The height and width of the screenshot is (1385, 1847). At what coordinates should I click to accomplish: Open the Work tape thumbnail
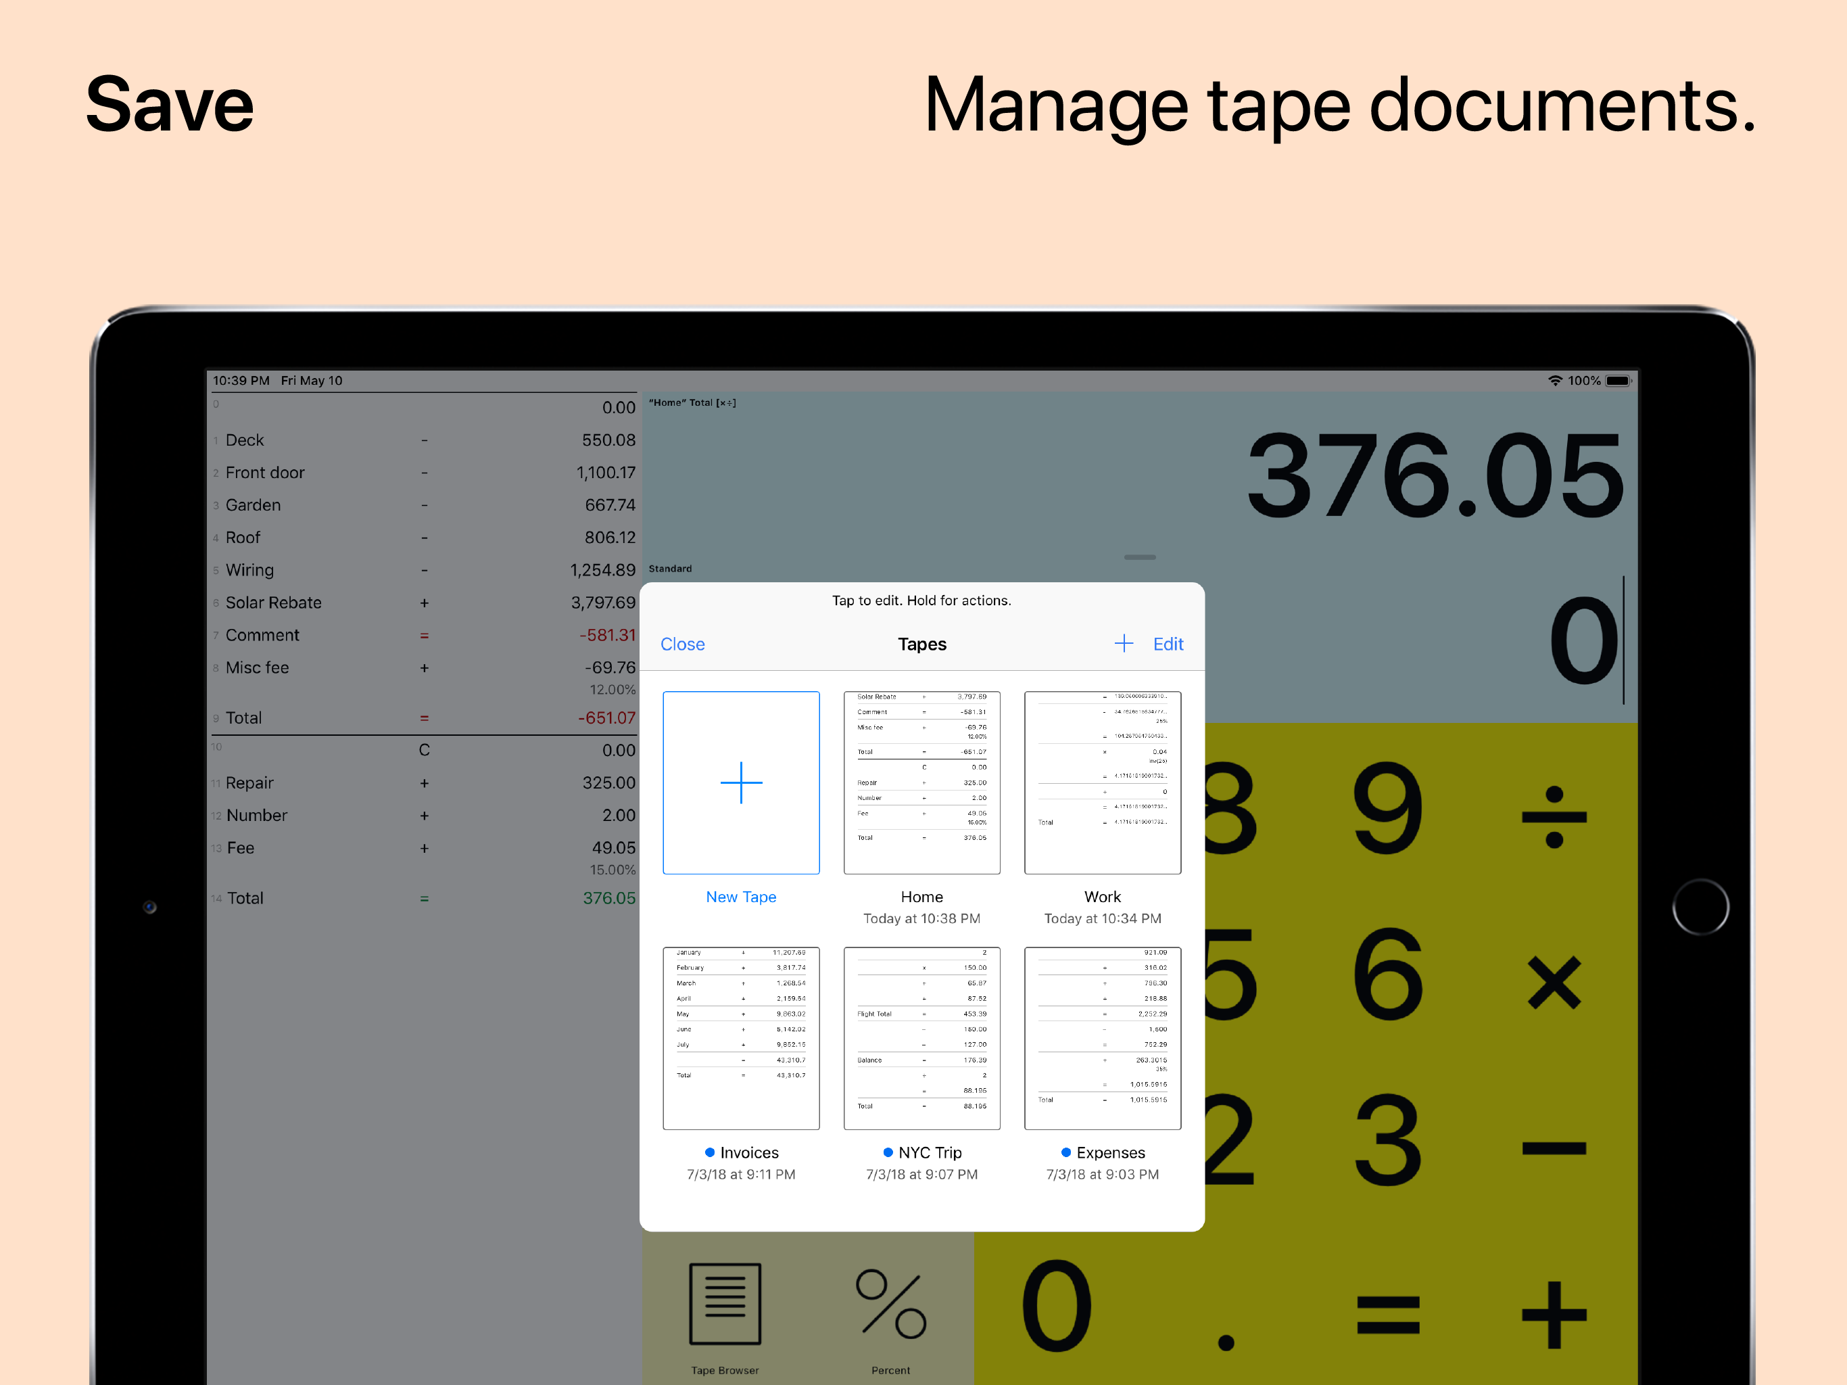pos(1101,782)
